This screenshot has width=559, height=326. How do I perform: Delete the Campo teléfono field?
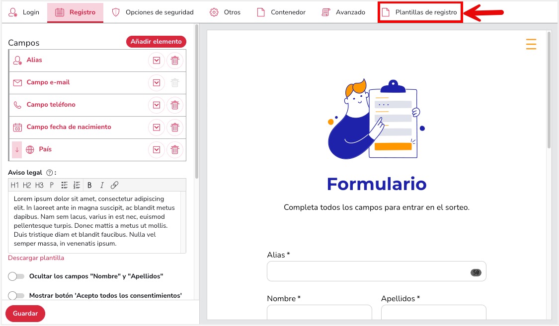click(x=175, y=105)
